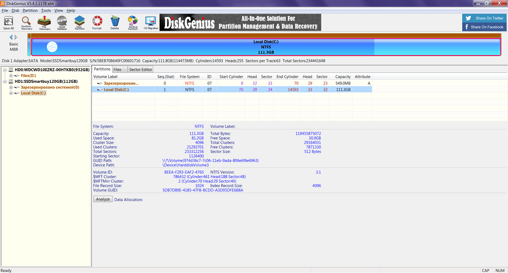Click the Analyze button

103,199
